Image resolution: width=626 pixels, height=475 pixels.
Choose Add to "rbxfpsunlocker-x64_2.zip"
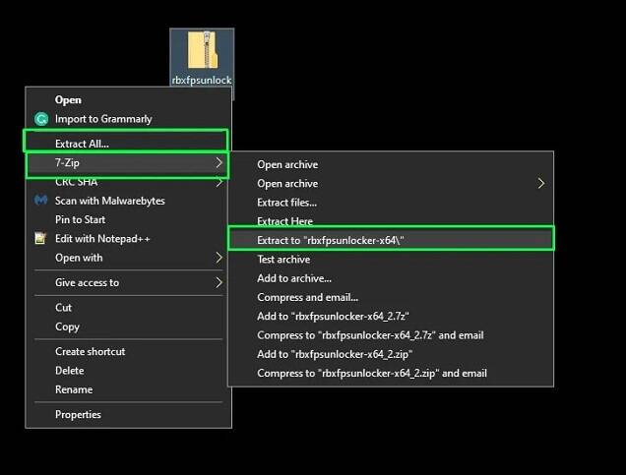(391, 354)
